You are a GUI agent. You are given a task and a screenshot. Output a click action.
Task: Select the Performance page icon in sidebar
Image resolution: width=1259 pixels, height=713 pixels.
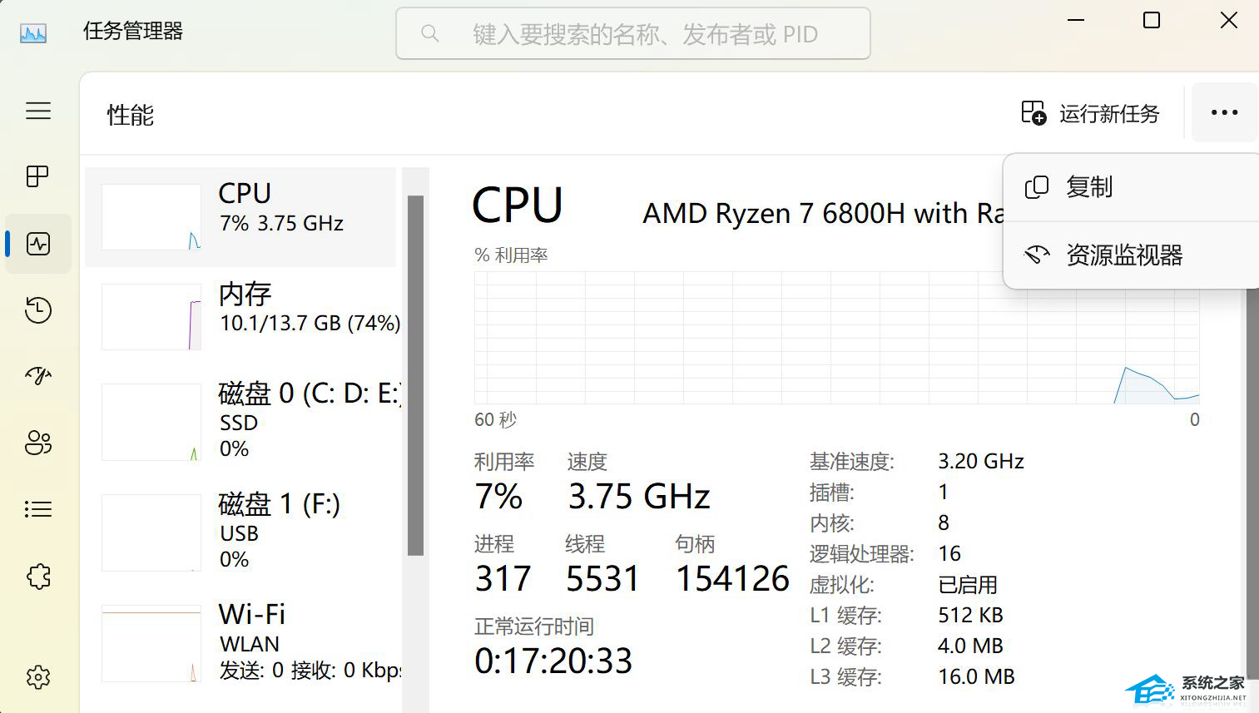(38, 244)
